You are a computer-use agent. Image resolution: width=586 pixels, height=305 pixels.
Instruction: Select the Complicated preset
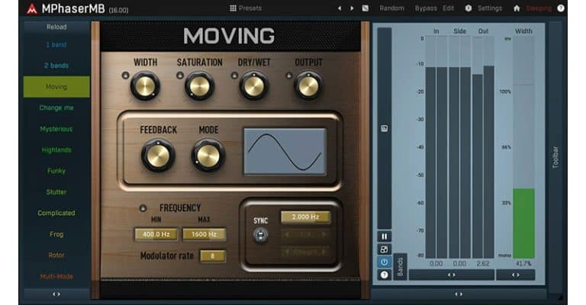[x=56, y=213]
